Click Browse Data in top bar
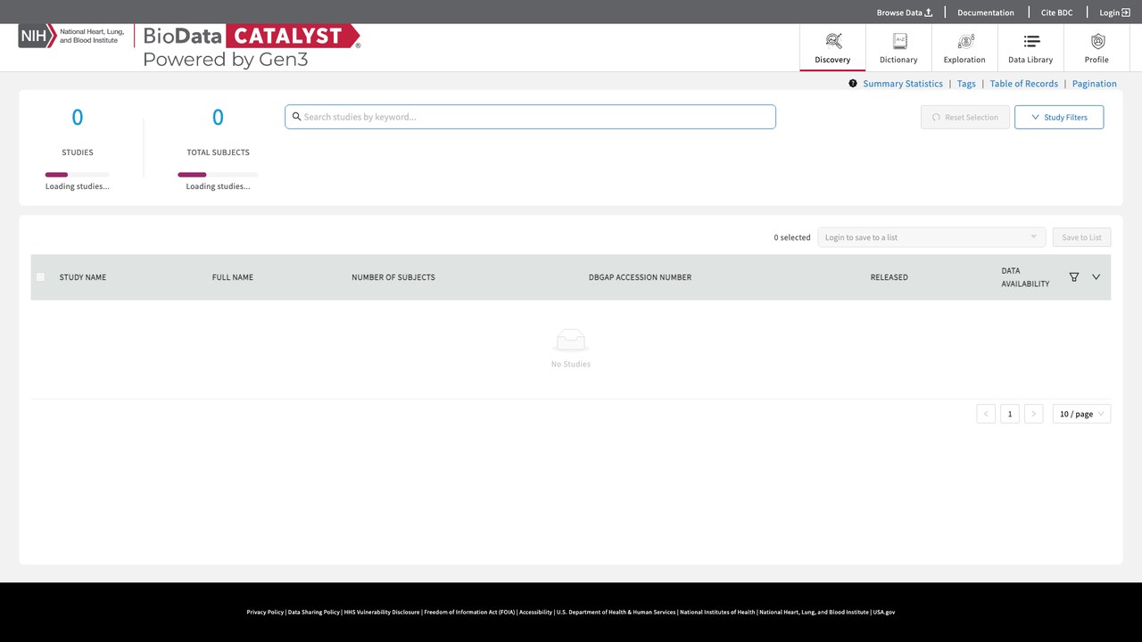This screenshot has width=1142, height=642. [x=905, y=12]
